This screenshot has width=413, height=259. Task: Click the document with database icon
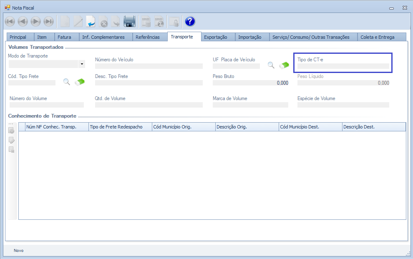tap(146, 21)
